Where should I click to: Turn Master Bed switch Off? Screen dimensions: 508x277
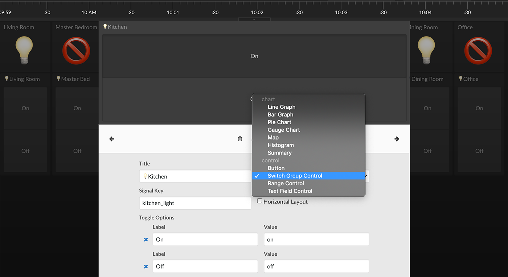tap(77, 151)
